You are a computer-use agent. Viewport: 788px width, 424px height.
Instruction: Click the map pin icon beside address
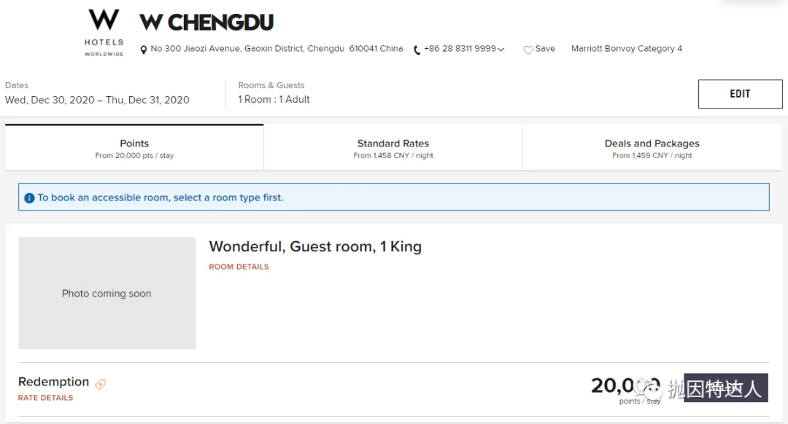(144, 50)
